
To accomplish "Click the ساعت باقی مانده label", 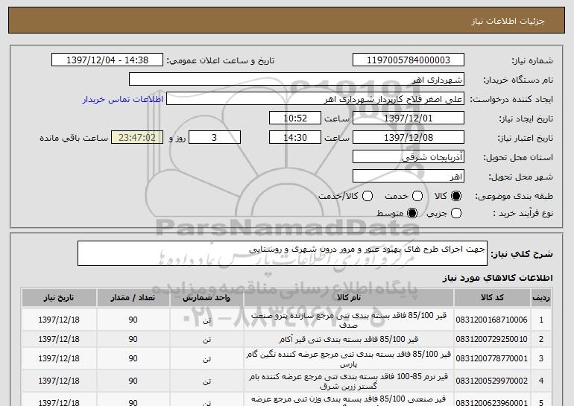I will 74,138.
